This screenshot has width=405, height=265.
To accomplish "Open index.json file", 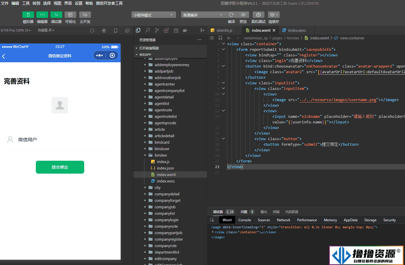I will point(170,168).
